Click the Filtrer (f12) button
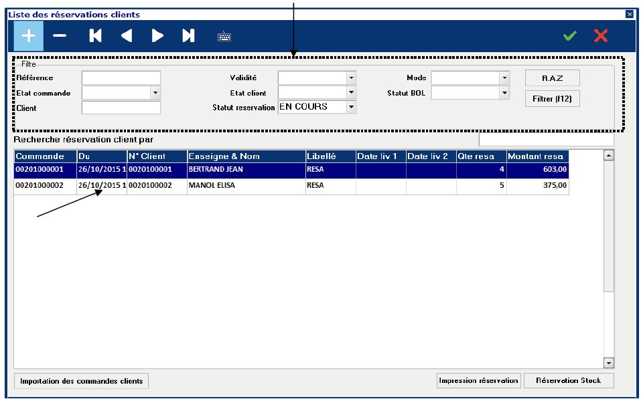Image resolution: width=641 pixels, height=399 pixels. 552,99
